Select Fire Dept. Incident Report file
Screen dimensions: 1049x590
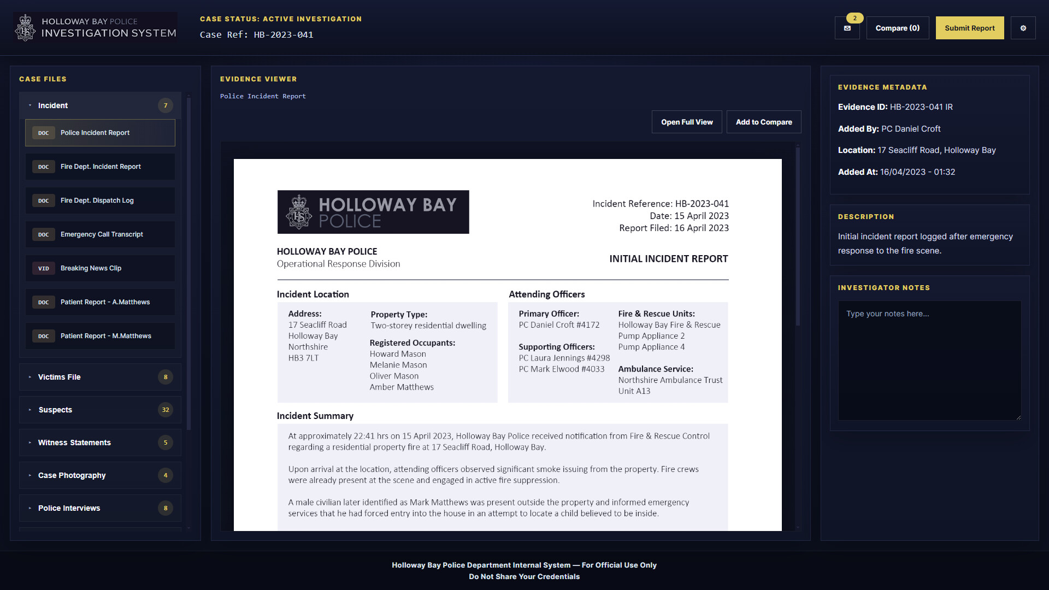[101, 167]
